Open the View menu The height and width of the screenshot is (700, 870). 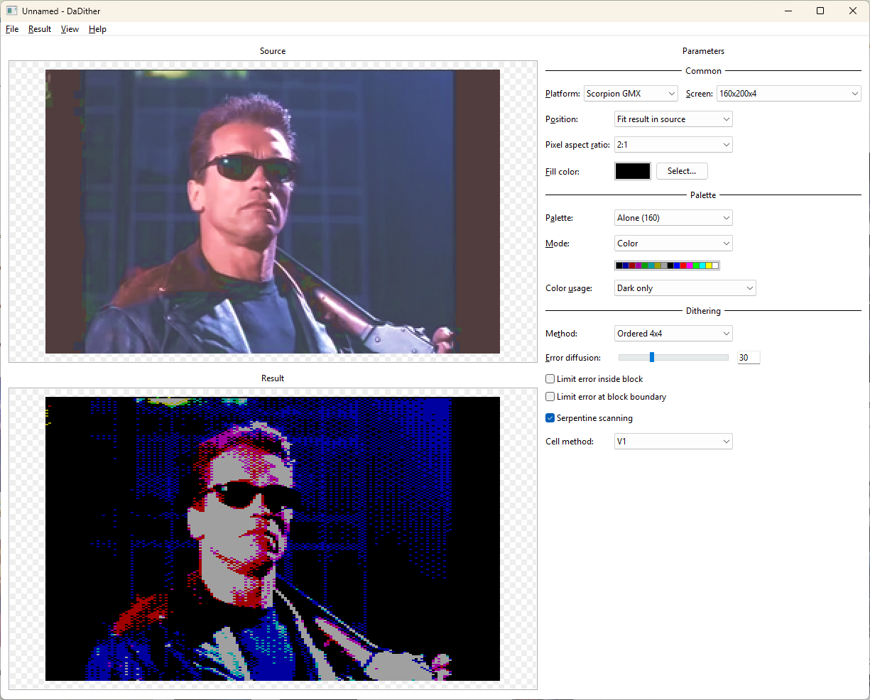[70, 29]
